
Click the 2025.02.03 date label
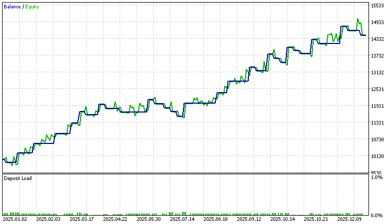(48, 219)
